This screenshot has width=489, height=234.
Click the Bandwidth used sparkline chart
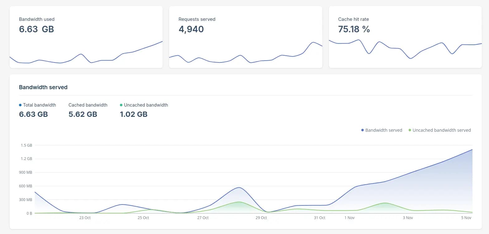tap(86, 54)
